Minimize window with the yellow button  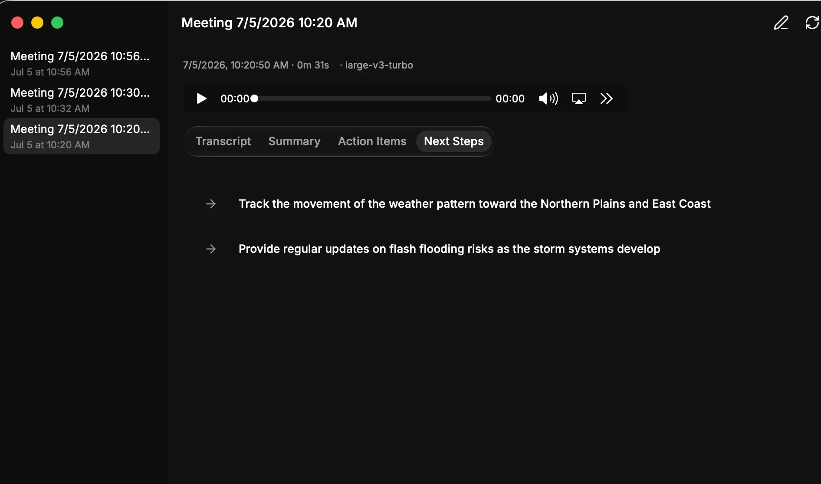pyautogui.click(x=37, y=23)
